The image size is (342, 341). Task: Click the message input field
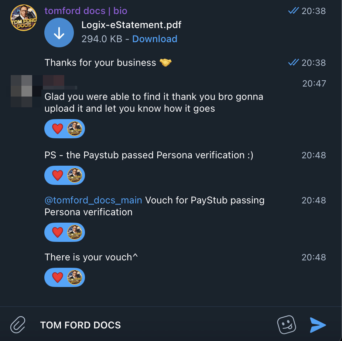point(155,325)
